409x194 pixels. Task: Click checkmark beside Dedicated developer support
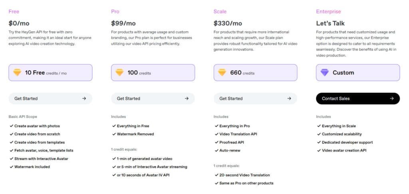pos(318,142)
